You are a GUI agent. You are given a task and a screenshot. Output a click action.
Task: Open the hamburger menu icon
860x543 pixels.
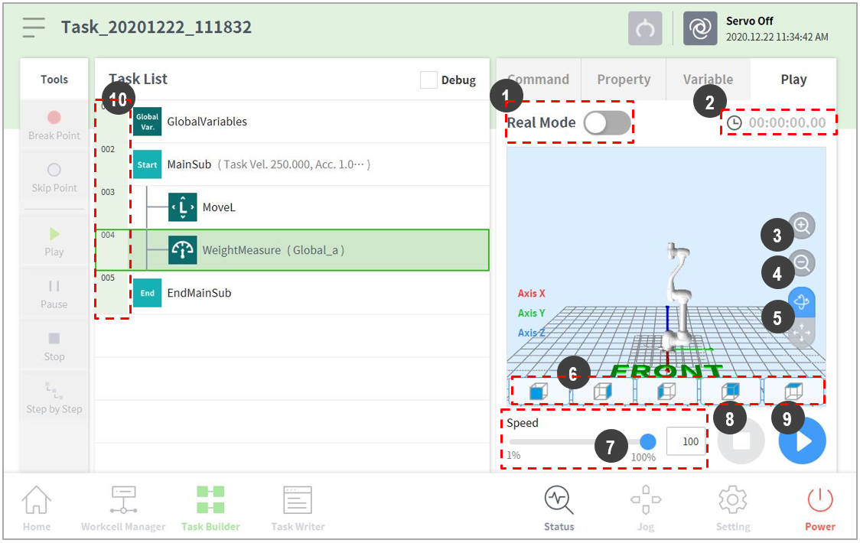click(33, 28)
